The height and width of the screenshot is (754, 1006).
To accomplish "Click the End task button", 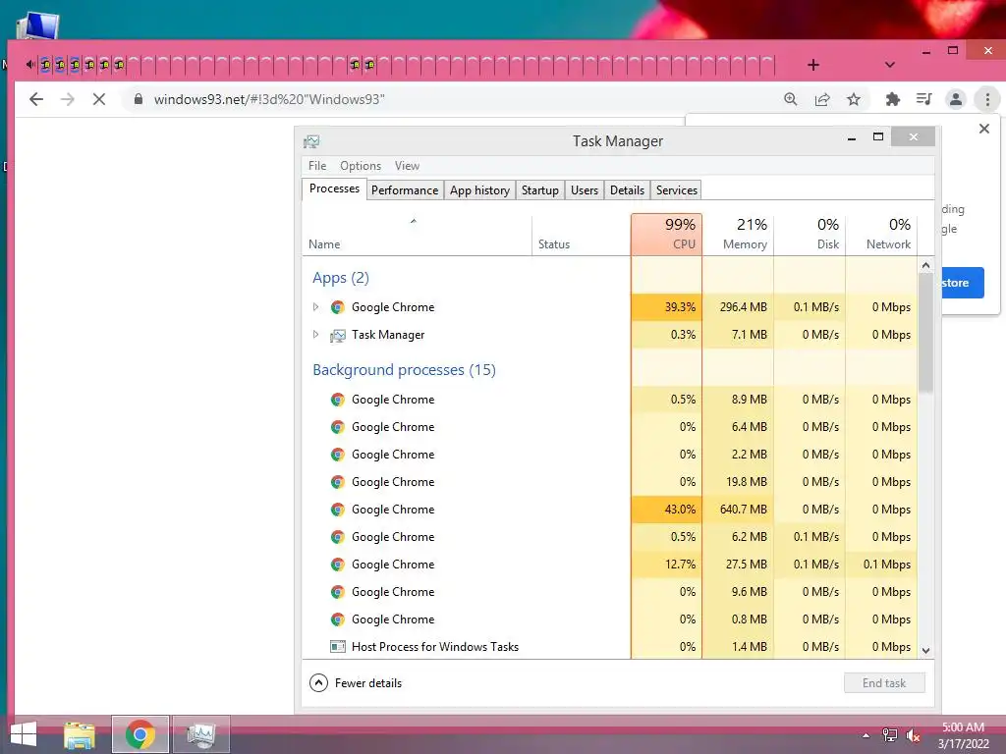I will coord(884,683).
